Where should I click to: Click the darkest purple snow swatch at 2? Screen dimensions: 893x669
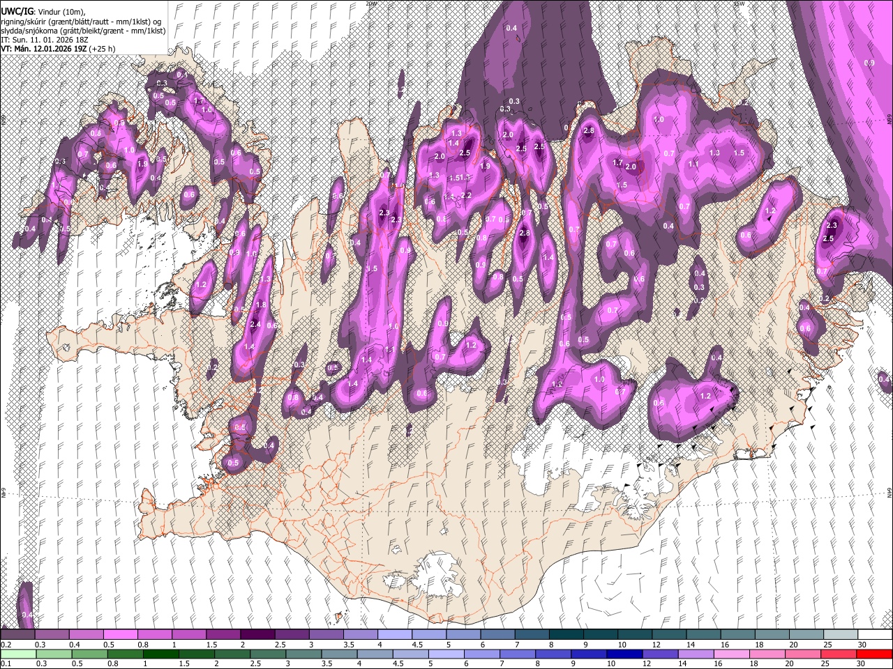click(x=257, y=635)
